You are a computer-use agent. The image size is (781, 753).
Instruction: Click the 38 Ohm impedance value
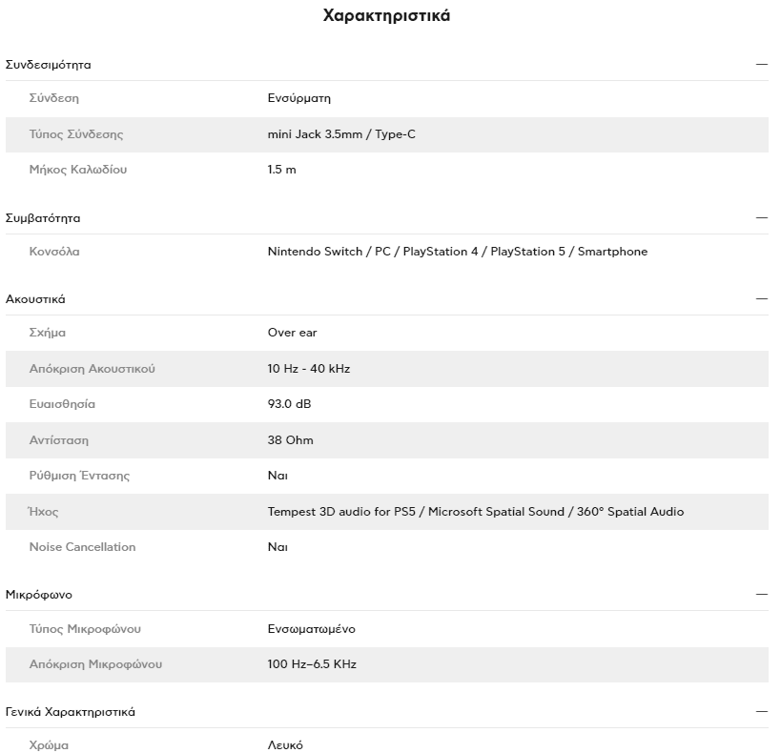click(291, 440)
